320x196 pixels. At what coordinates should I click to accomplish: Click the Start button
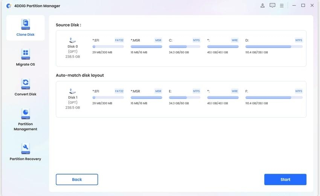285,179
